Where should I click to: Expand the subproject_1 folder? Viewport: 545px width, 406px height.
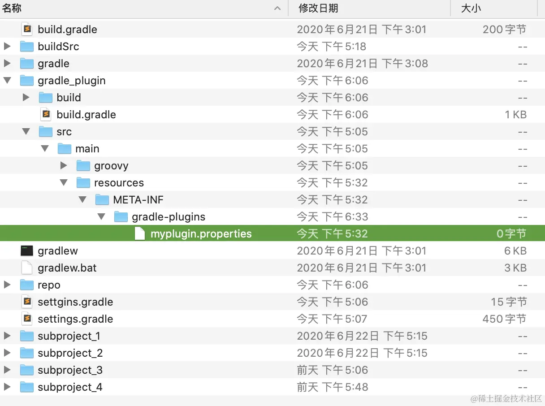coord(8,336)
